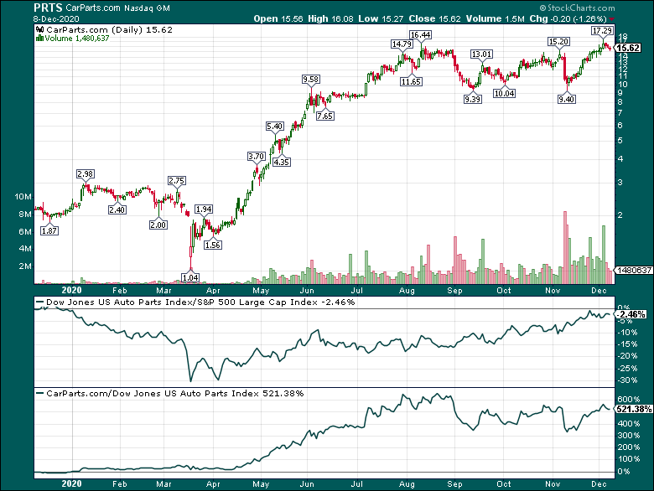The height and width of the screenshot is (491, 654).
Task: Click the 1.87 December low label
Action: click(x=49, y=230)
